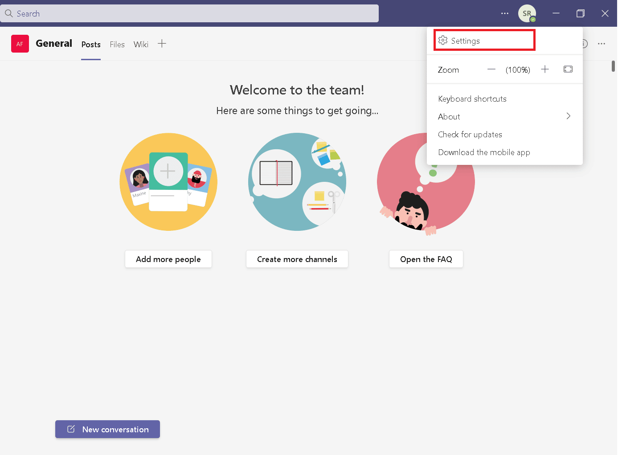The height and width of the screenshot is (455, 618).
Task: Close the Teams window
Action: point(605,13)
